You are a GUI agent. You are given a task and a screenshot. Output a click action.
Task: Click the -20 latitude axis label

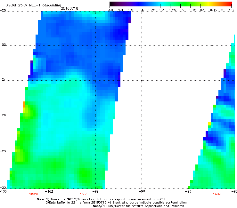click(3, 10)
